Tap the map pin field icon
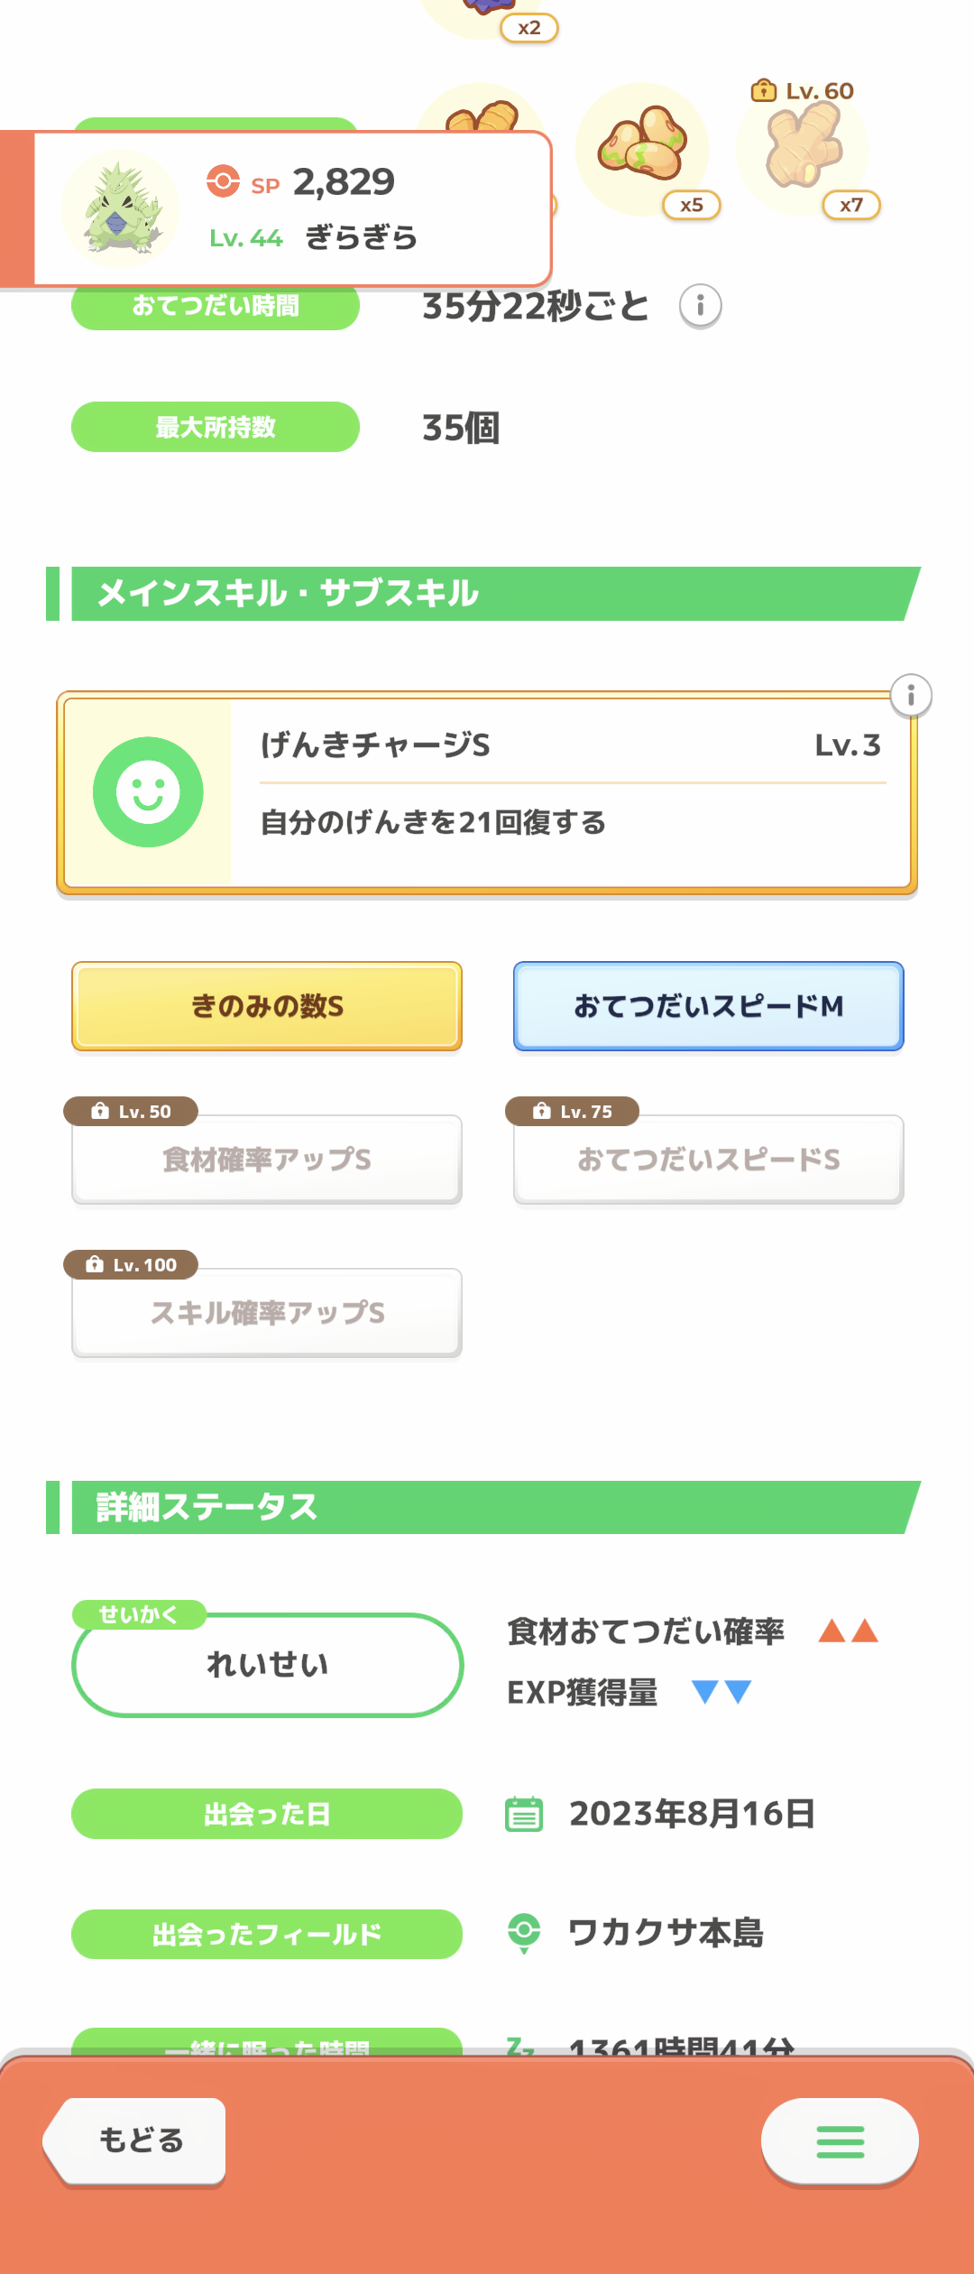This screenshot has width=974, height=2274. click(524, 1933)
